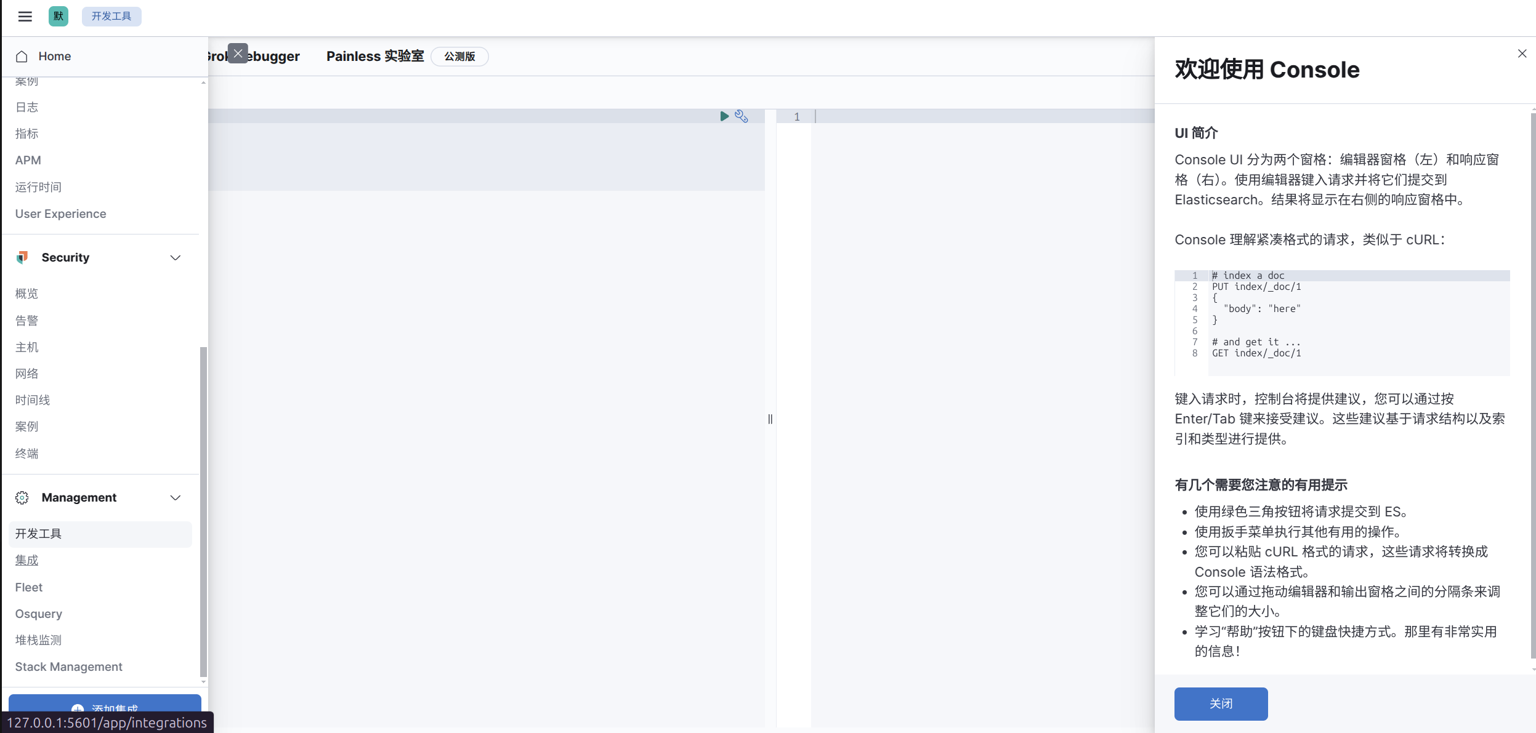Click the 欢迎使用 Console heading
This screenshot has width=1536, height=733.
pyautogui.click(x=1267, y=70)
